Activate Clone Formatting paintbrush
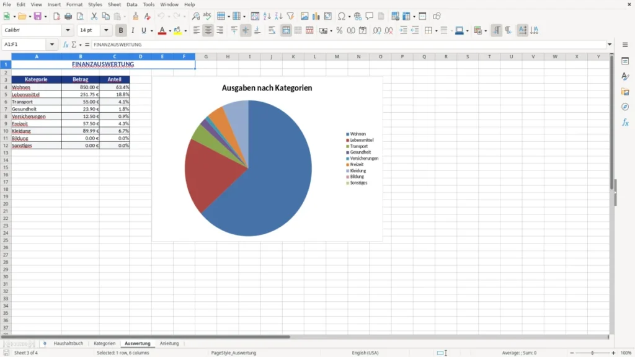The image size is (635, 357). coord(136,16)
